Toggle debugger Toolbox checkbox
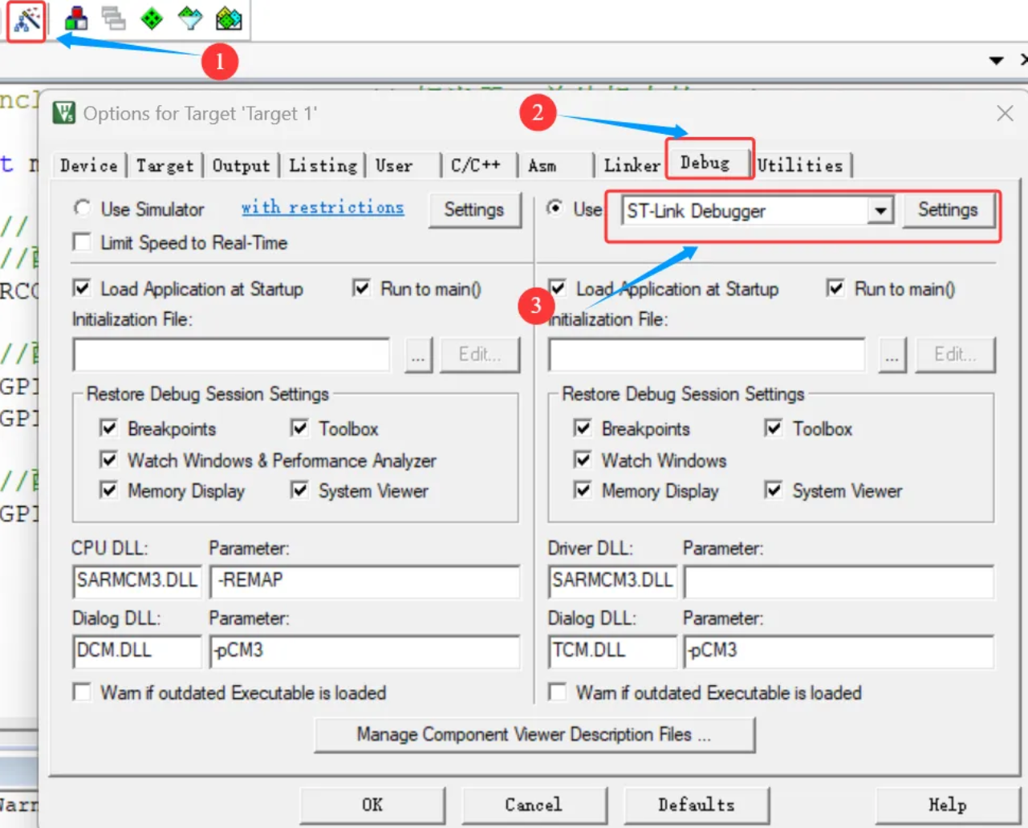Viewport: 1028px width, 828px height. point(774,428)
